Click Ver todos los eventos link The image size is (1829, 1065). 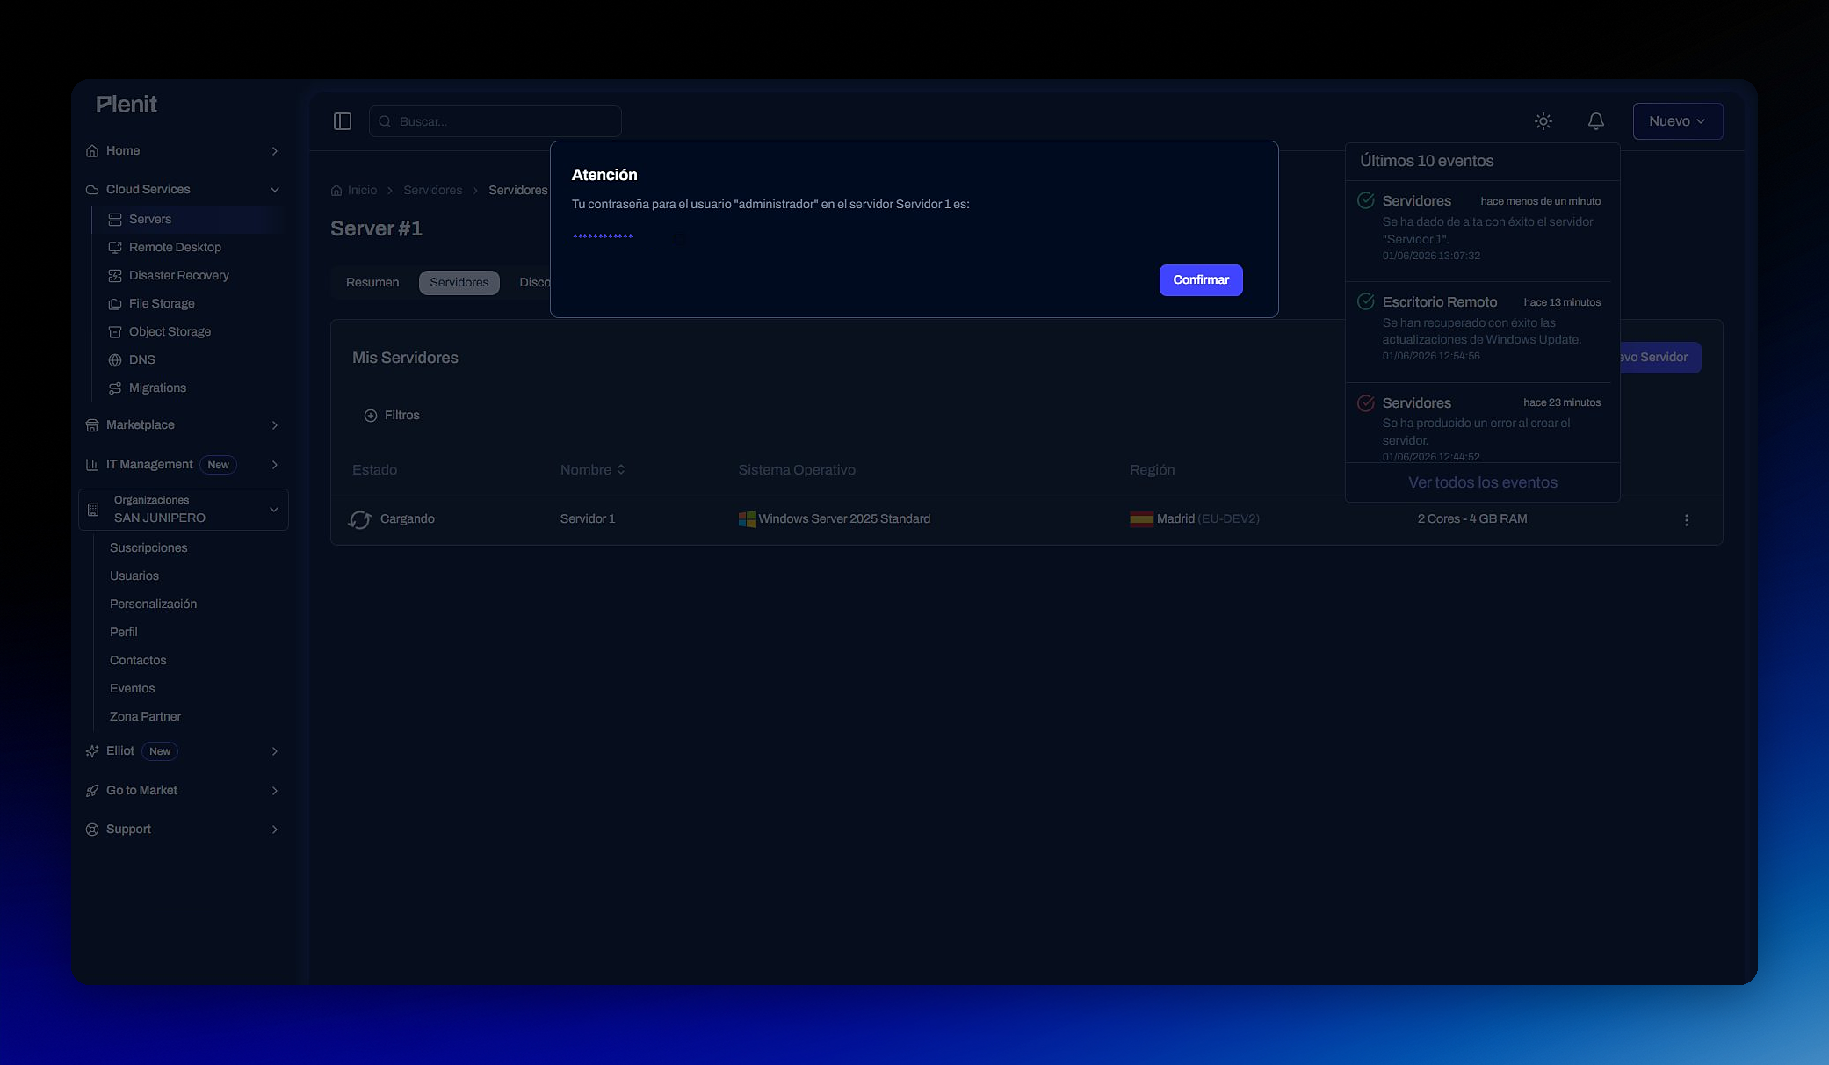(1483, 482)
